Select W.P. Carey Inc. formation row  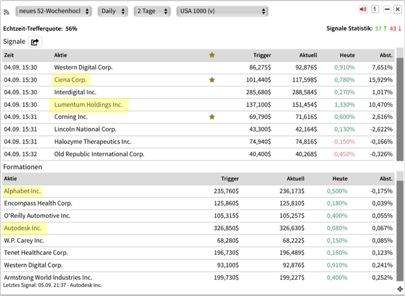click(x=199, y=240)
